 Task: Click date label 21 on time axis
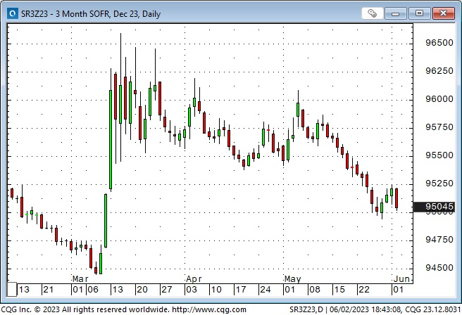[48, 290]
